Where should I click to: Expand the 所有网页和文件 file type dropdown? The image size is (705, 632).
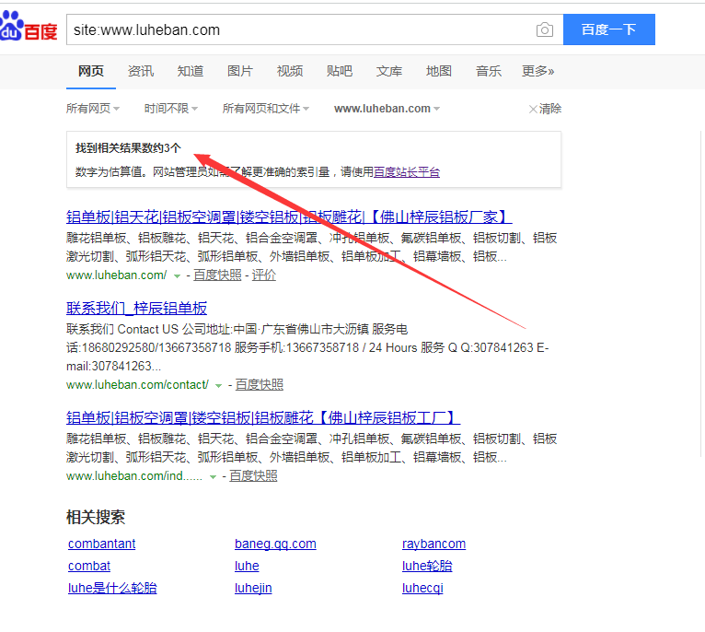[265, 109]
